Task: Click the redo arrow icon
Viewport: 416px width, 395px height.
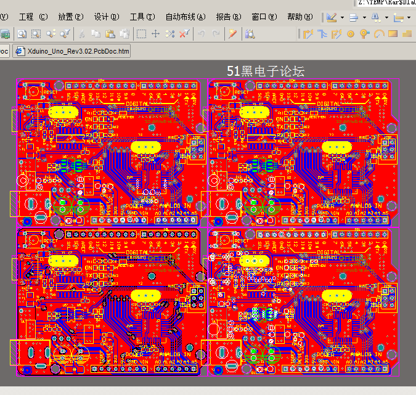Action: coord(216,34)
